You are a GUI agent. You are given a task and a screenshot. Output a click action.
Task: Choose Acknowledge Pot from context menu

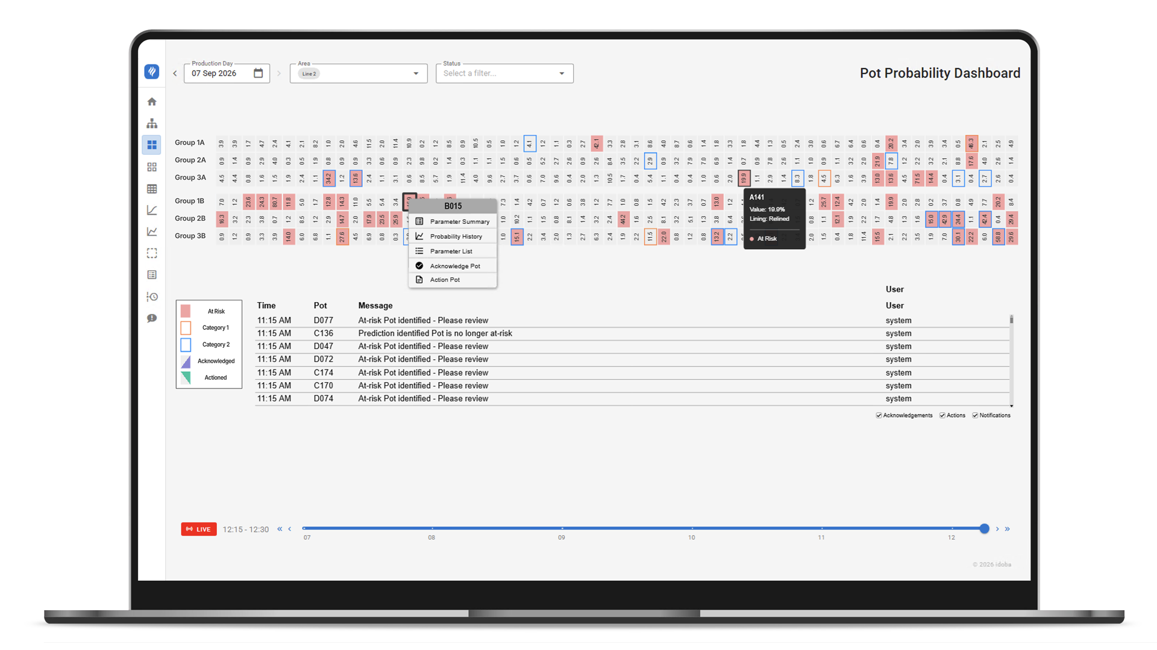pyautogui.click(x=453, y=266)
